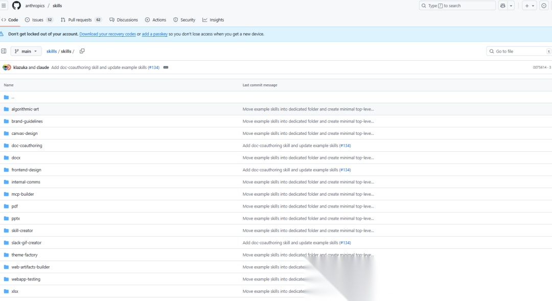The height and width of the screenshot is (301, 552).
Task: Open the theme-factory folder
Action: (x=25, y=255)
